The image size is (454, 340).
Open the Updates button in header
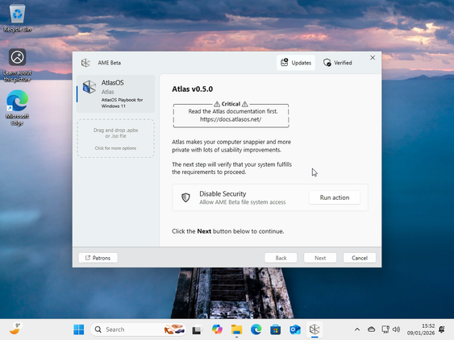point(296,63)
